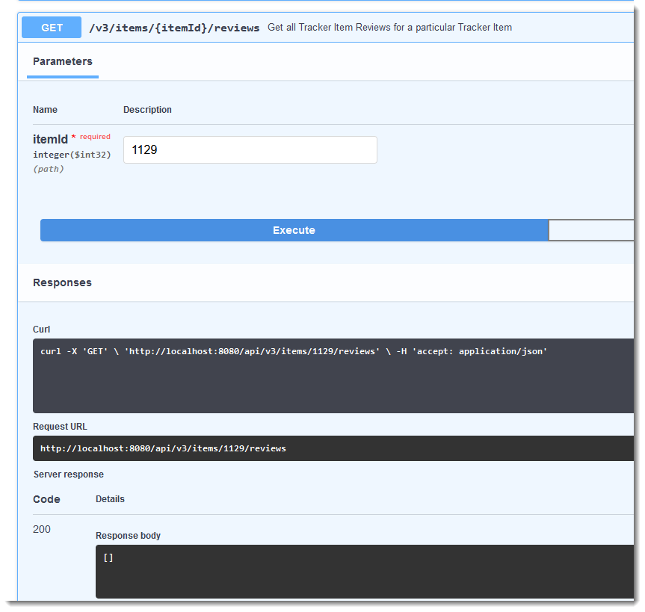
Task: Expand the Parameters section header
Action: pos(62,61)
